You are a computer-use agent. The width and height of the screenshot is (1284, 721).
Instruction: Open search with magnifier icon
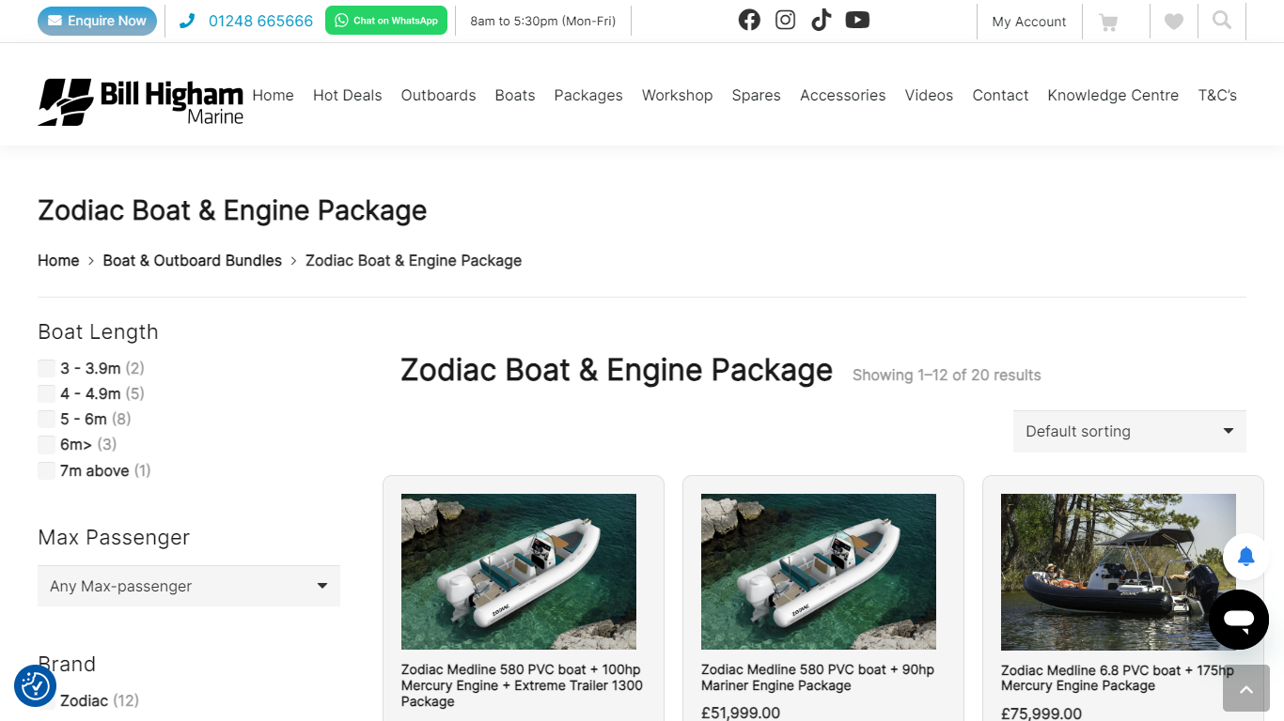(1222, 21)
